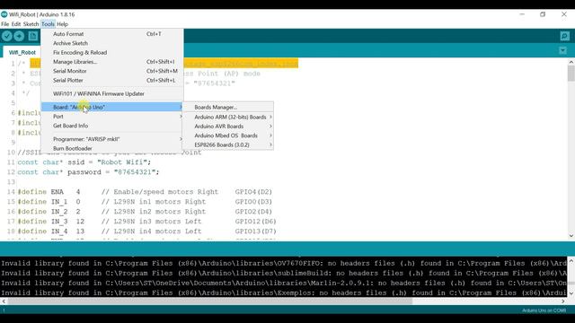Click GPIO4(D2) comment text
The width and height of the screenshot is (575, 323).
[x=253, y=192]
